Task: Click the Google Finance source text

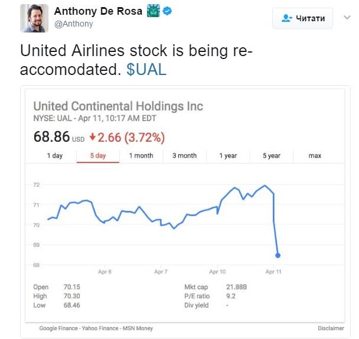Action: point(58,328)
